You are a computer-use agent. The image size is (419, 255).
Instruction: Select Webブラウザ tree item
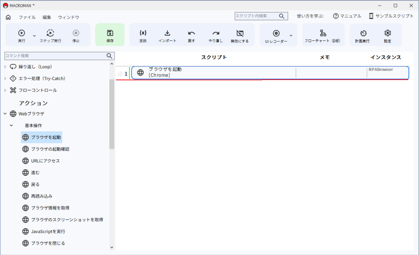click(x=27, y=114)
